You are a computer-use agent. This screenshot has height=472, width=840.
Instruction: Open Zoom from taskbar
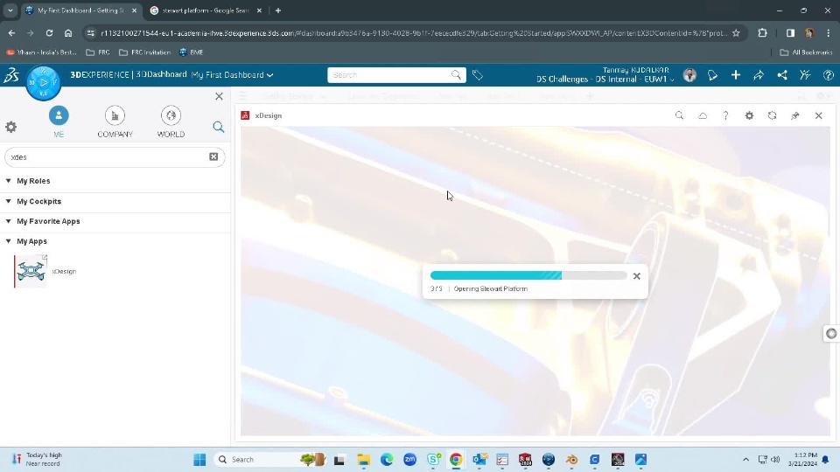click(409, 460)
